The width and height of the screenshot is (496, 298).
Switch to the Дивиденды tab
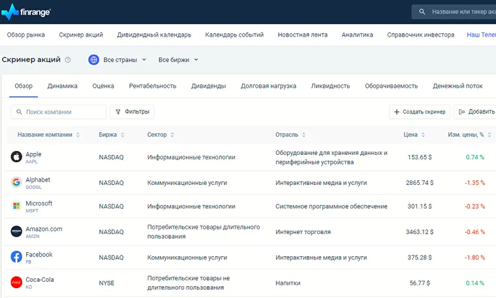point(208,86)
